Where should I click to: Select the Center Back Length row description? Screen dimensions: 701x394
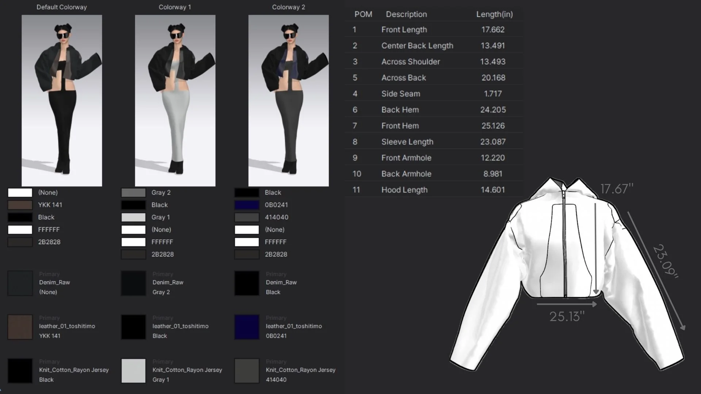click(417, 46)
